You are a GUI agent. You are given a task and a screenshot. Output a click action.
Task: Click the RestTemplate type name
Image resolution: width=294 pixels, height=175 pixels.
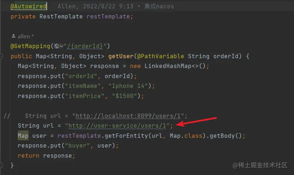tap(61, 17)
